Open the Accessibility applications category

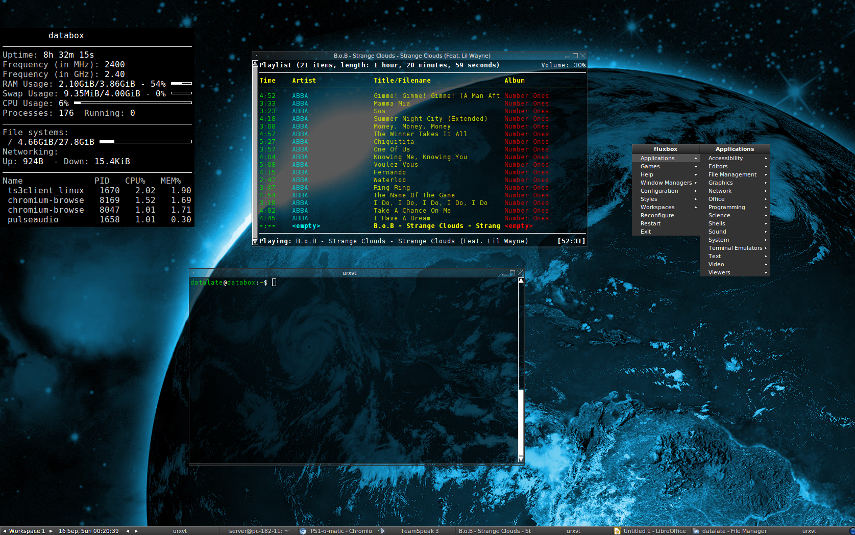coord(735,158)
